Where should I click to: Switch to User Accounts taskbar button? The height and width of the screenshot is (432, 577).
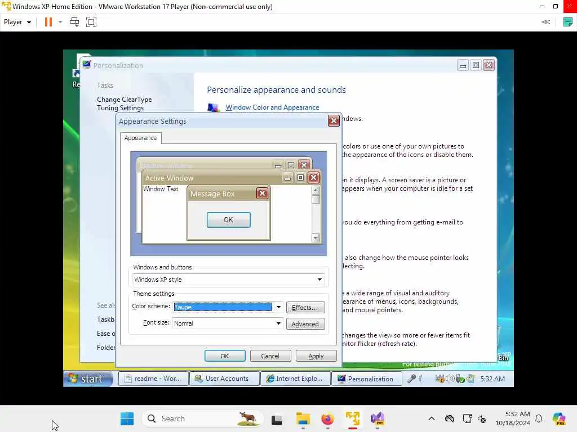tap(224, 379)
